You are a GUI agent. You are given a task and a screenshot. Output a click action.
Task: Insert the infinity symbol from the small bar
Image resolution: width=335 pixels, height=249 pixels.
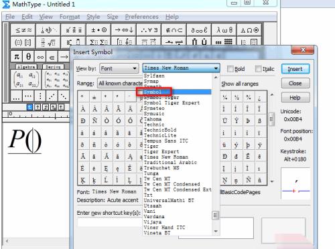40,57
